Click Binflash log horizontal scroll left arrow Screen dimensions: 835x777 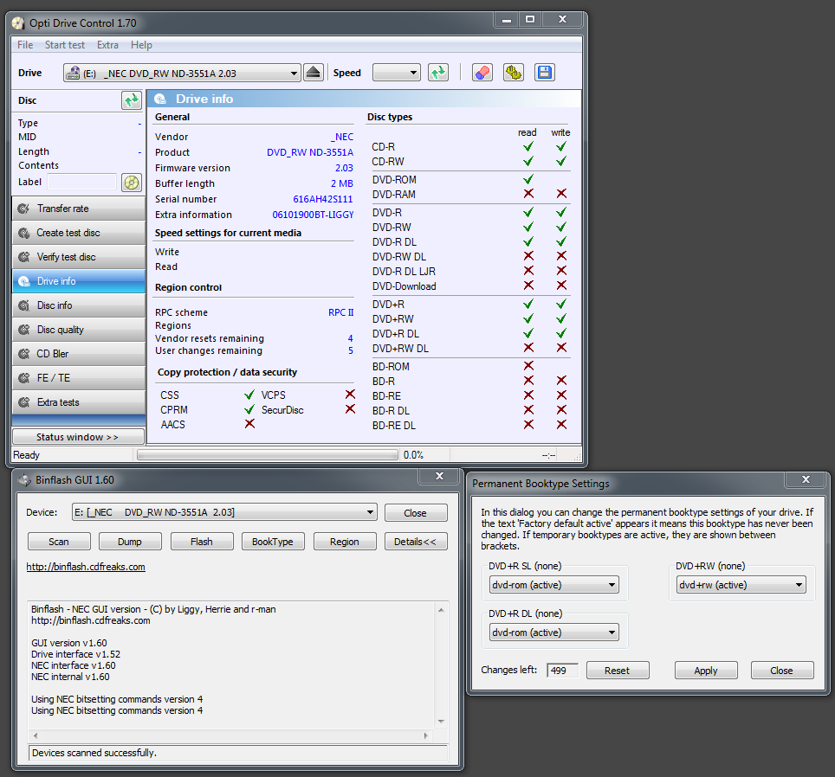[x=36, y=736]
